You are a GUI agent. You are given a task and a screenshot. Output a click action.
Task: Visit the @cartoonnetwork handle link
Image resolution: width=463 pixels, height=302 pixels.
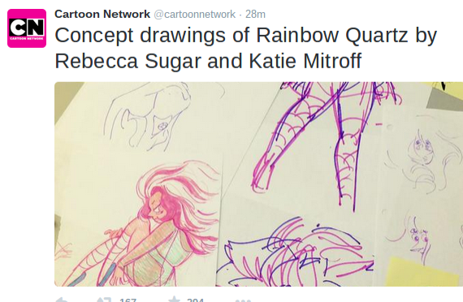(x=195, y=14)
